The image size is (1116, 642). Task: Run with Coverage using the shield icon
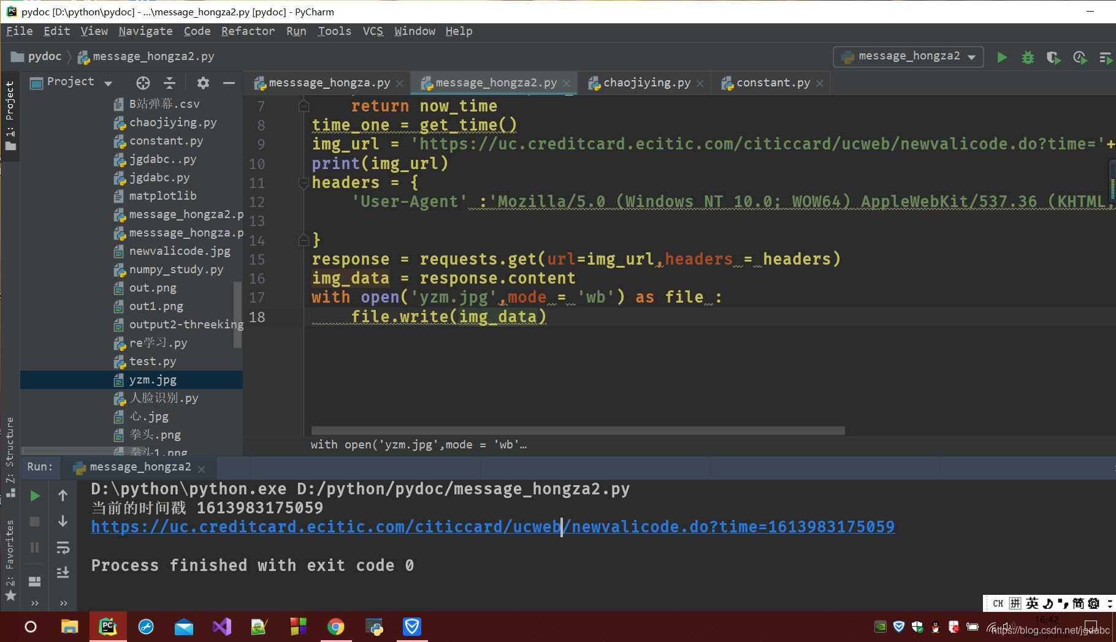1053,56
